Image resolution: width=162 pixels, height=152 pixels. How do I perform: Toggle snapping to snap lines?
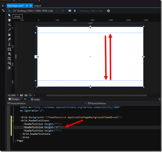coord(30,95)
